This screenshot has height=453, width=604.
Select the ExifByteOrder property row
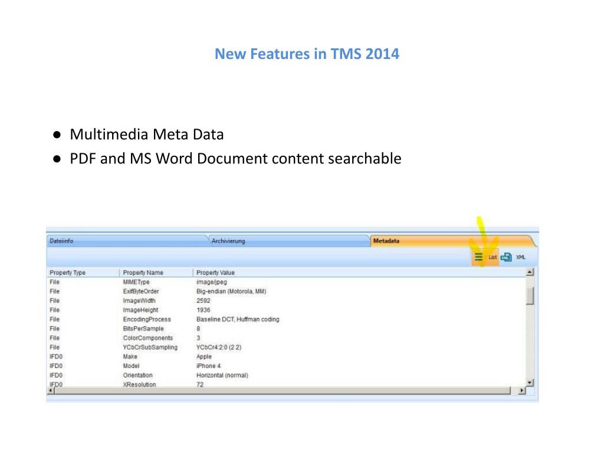[x=286, y=291]
